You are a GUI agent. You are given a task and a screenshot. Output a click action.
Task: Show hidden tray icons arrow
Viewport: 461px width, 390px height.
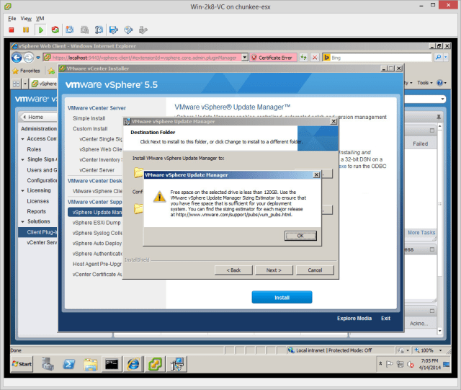(380, 364)
